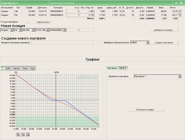Viewport: 185px width, 140px height.
Task: Click the Добавить позицию button
Action: pyautogui.click(x=164, y=30)
